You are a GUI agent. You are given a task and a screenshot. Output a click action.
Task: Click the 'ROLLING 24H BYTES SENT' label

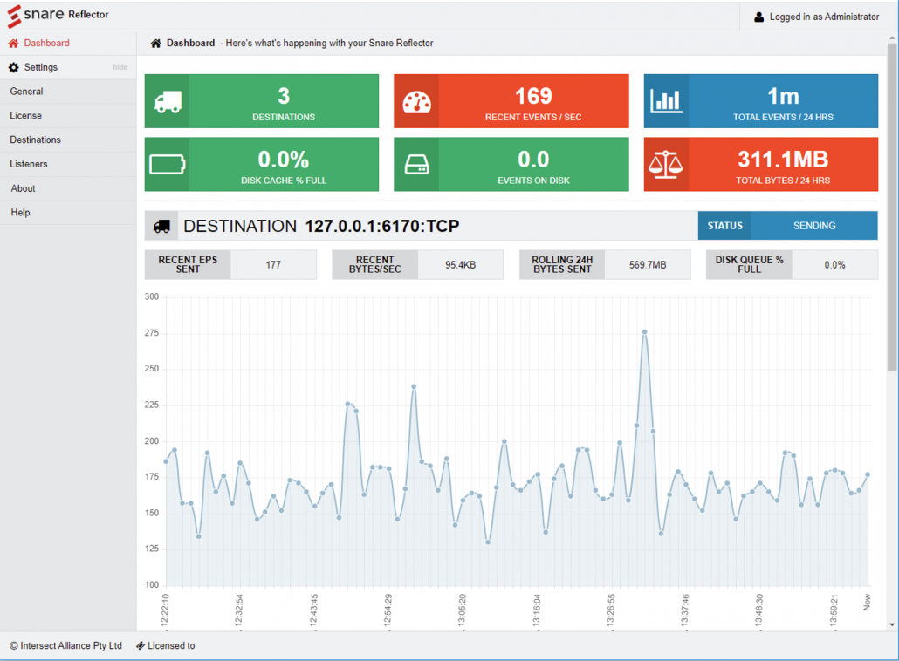pos(562,264)
